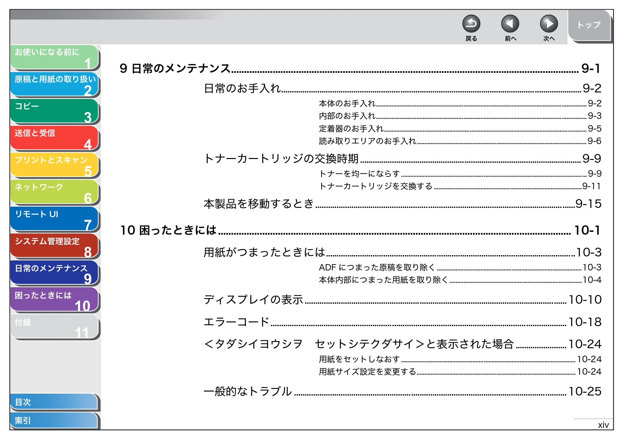Click the 前へ (previous page) arrow icon
Viewport: 623px width, 440px height.
pos(510,24)
